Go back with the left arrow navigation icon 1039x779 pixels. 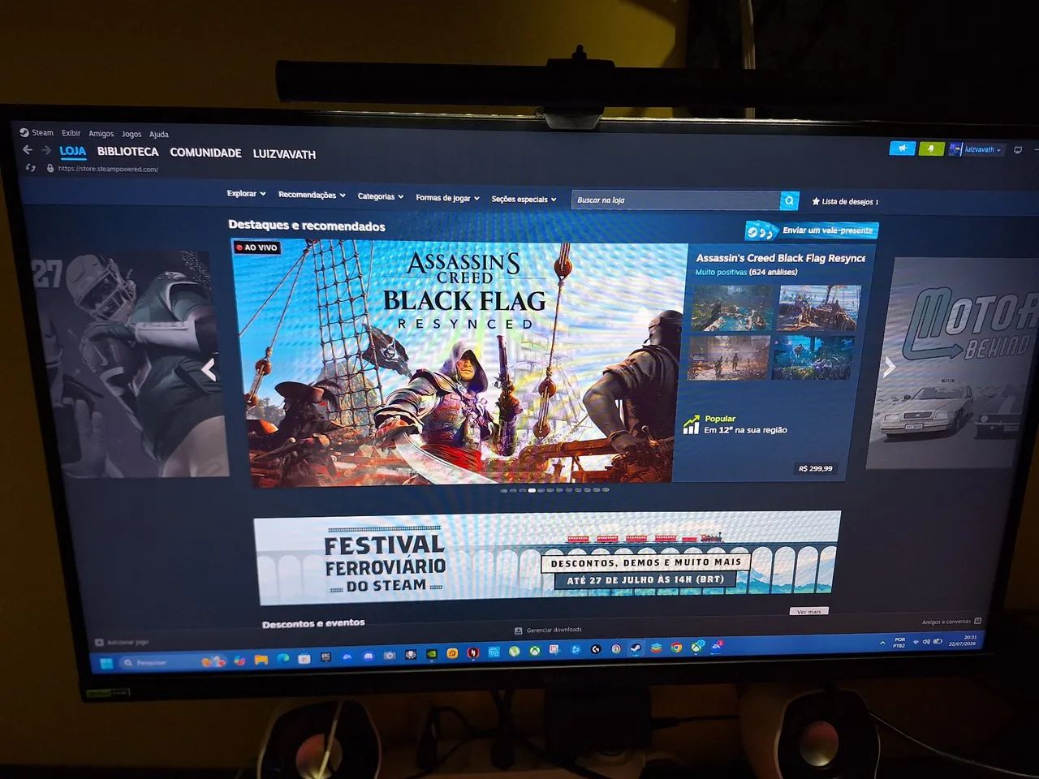coord(28,150)
